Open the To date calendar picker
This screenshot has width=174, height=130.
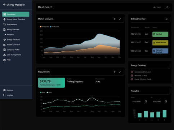point(166,101)
